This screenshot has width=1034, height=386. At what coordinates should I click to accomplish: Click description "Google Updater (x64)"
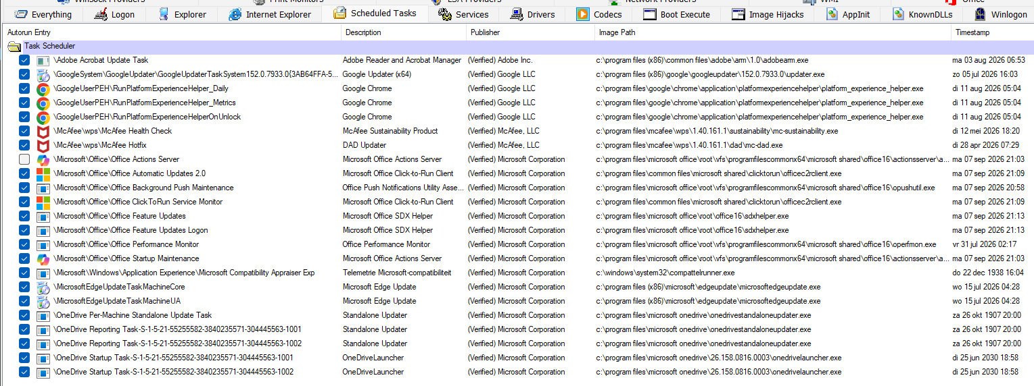coord(377,75)
